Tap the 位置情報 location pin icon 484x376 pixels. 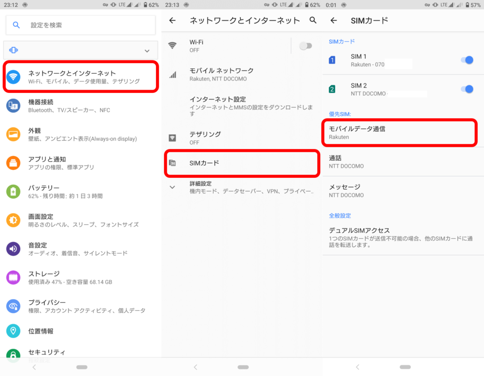coord(13,331)
